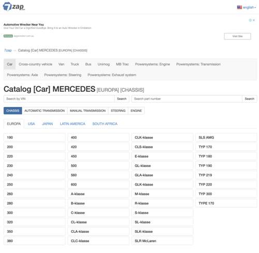Select the Van category
The width and height of the screenshot is (259, 253).
tap(61, 64)
